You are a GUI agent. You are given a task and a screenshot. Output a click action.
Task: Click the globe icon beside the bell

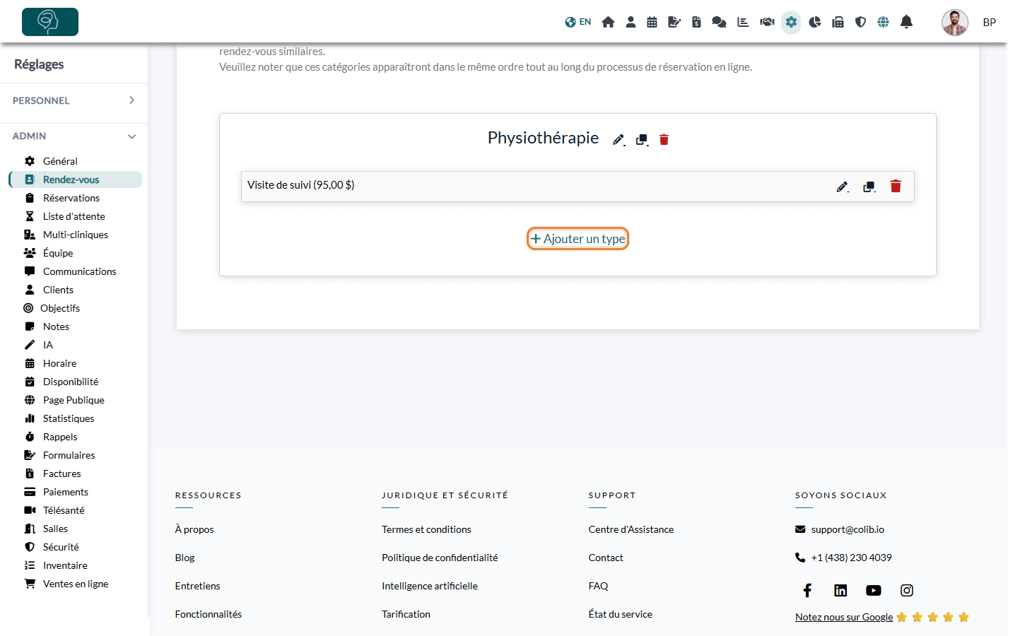click(x=883, y=22)
